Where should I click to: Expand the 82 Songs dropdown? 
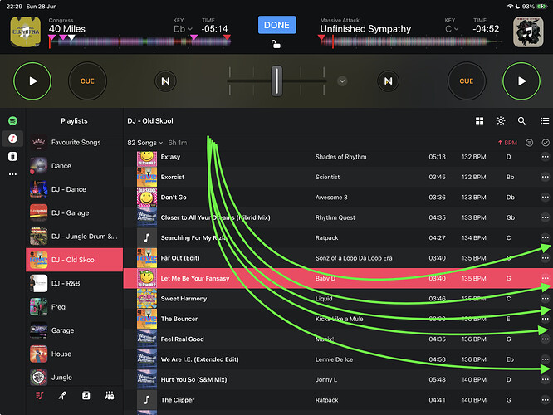(x=145, y=143)
